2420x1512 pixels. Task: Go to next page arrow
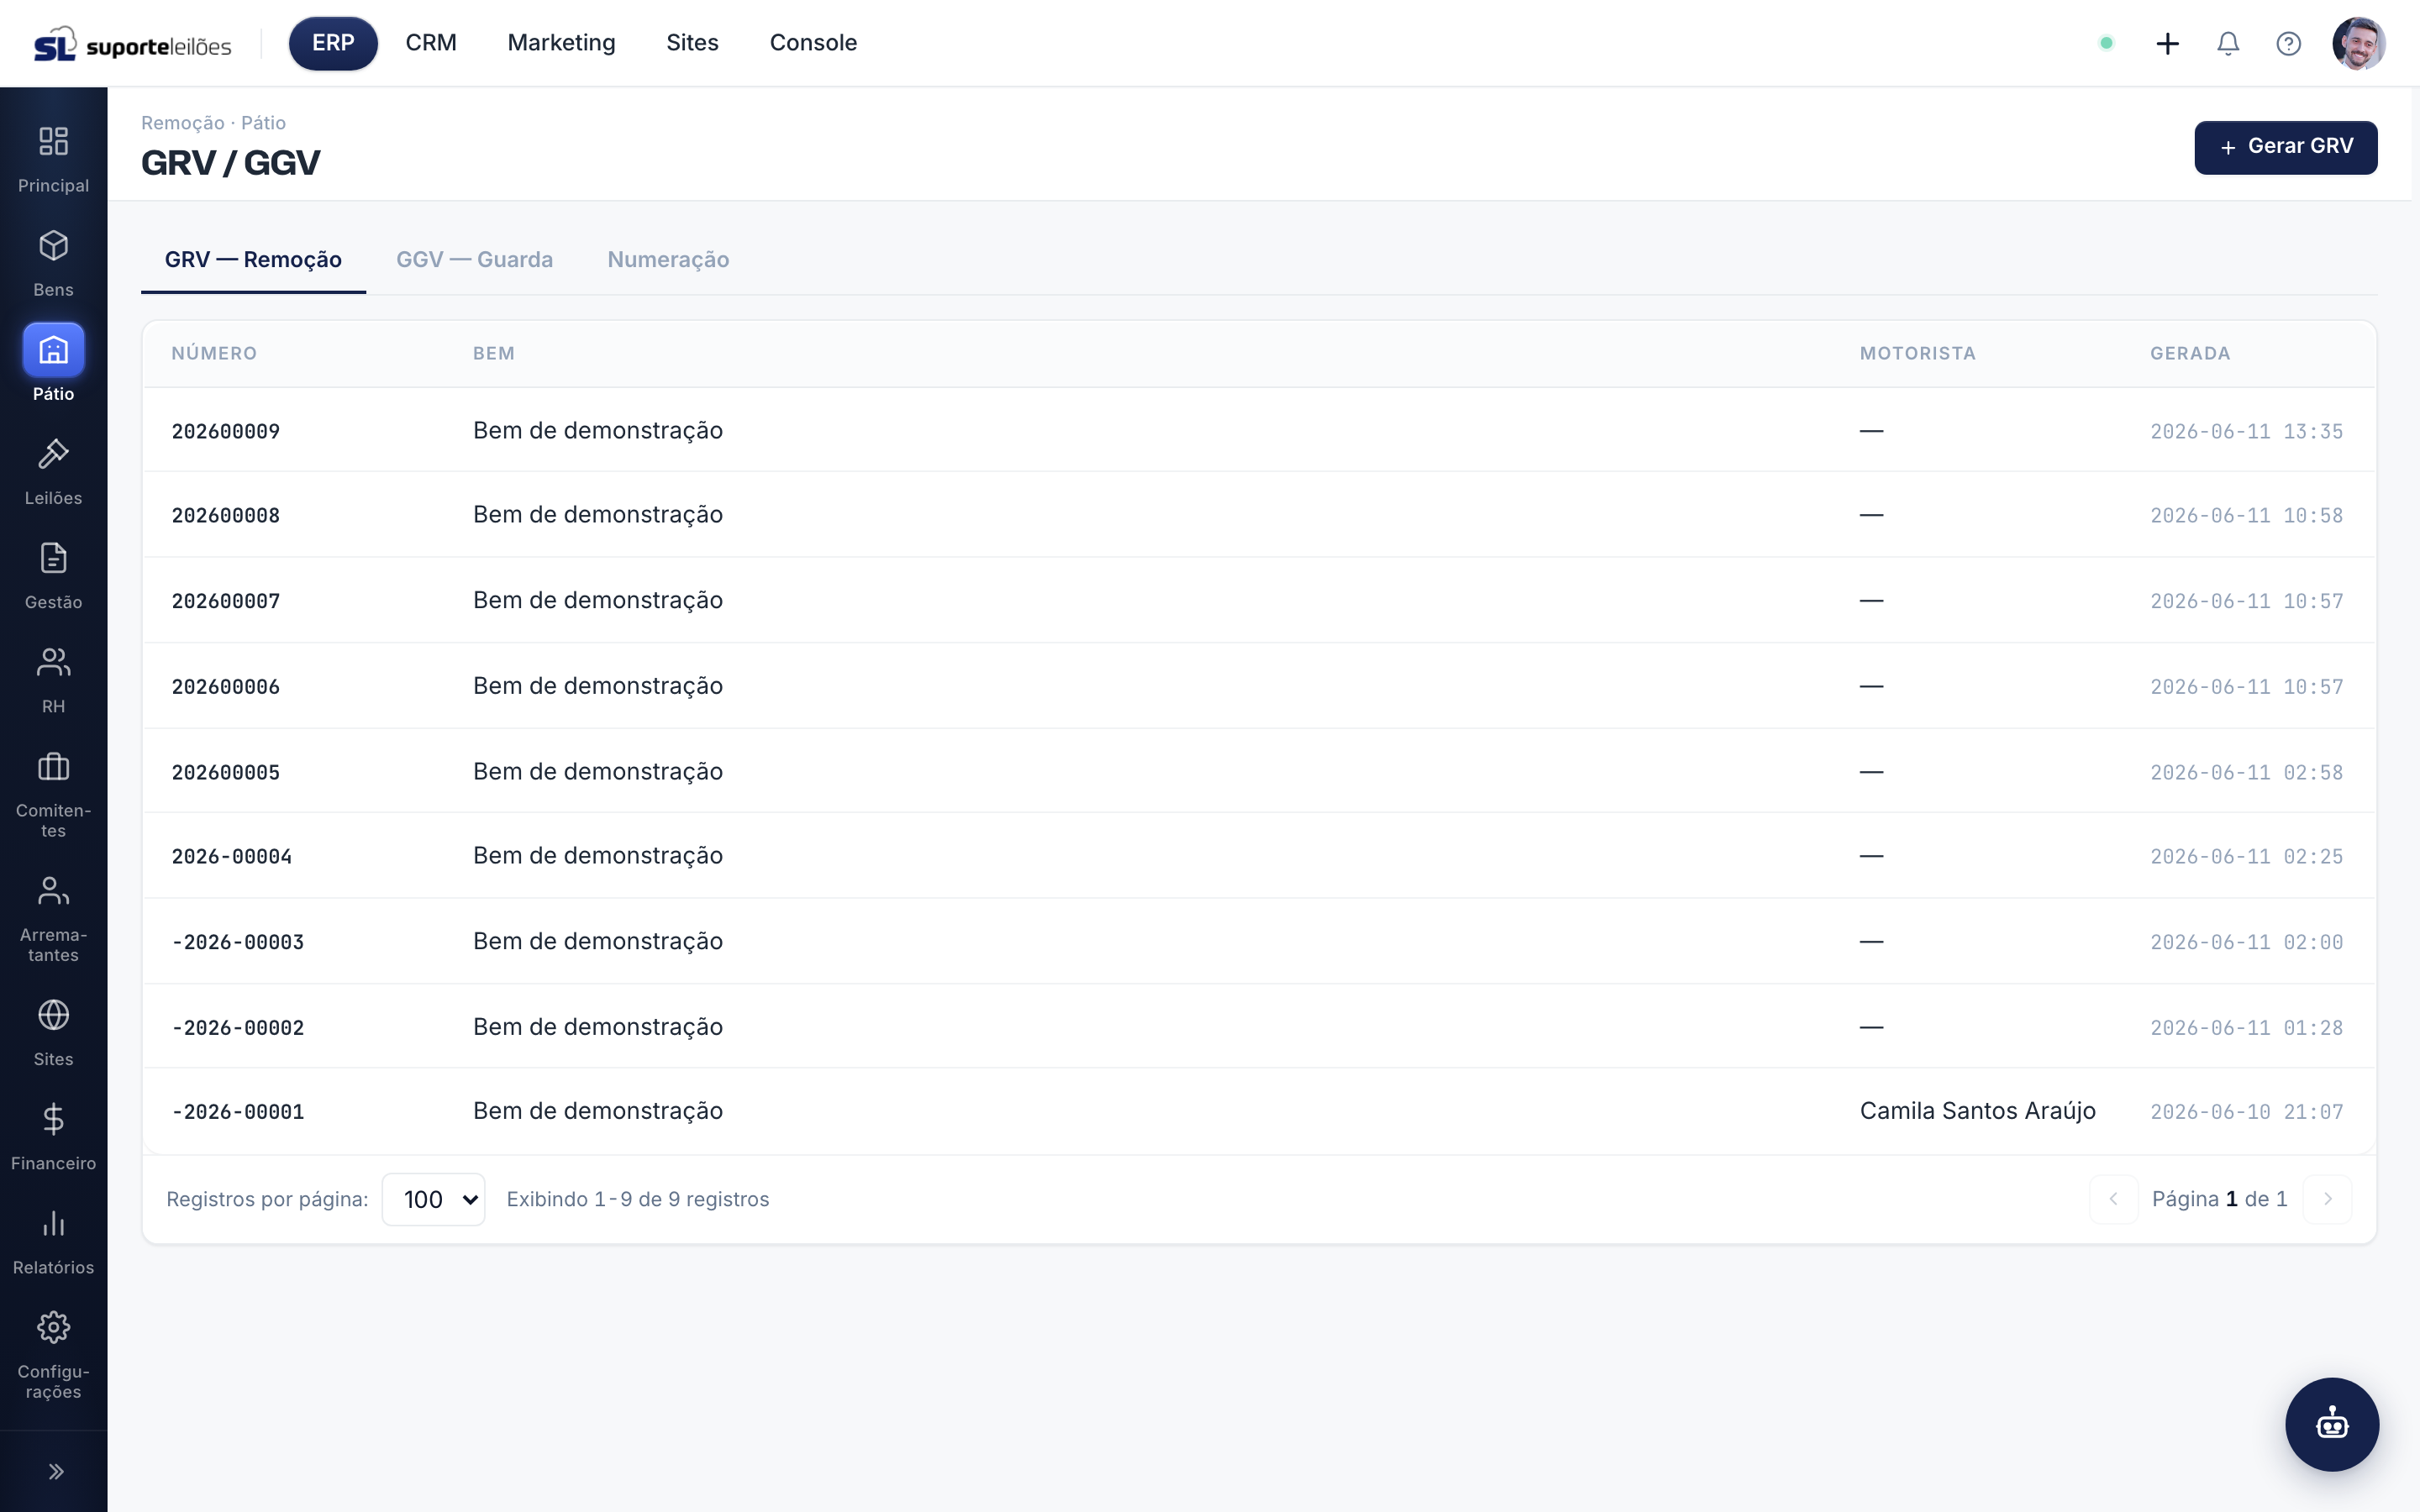2327,1198
